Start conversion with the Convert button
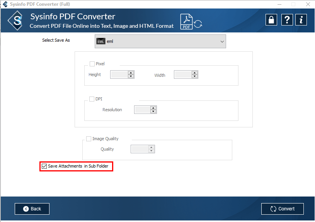Viewport: 315px width, 222px height. [282, 209]
